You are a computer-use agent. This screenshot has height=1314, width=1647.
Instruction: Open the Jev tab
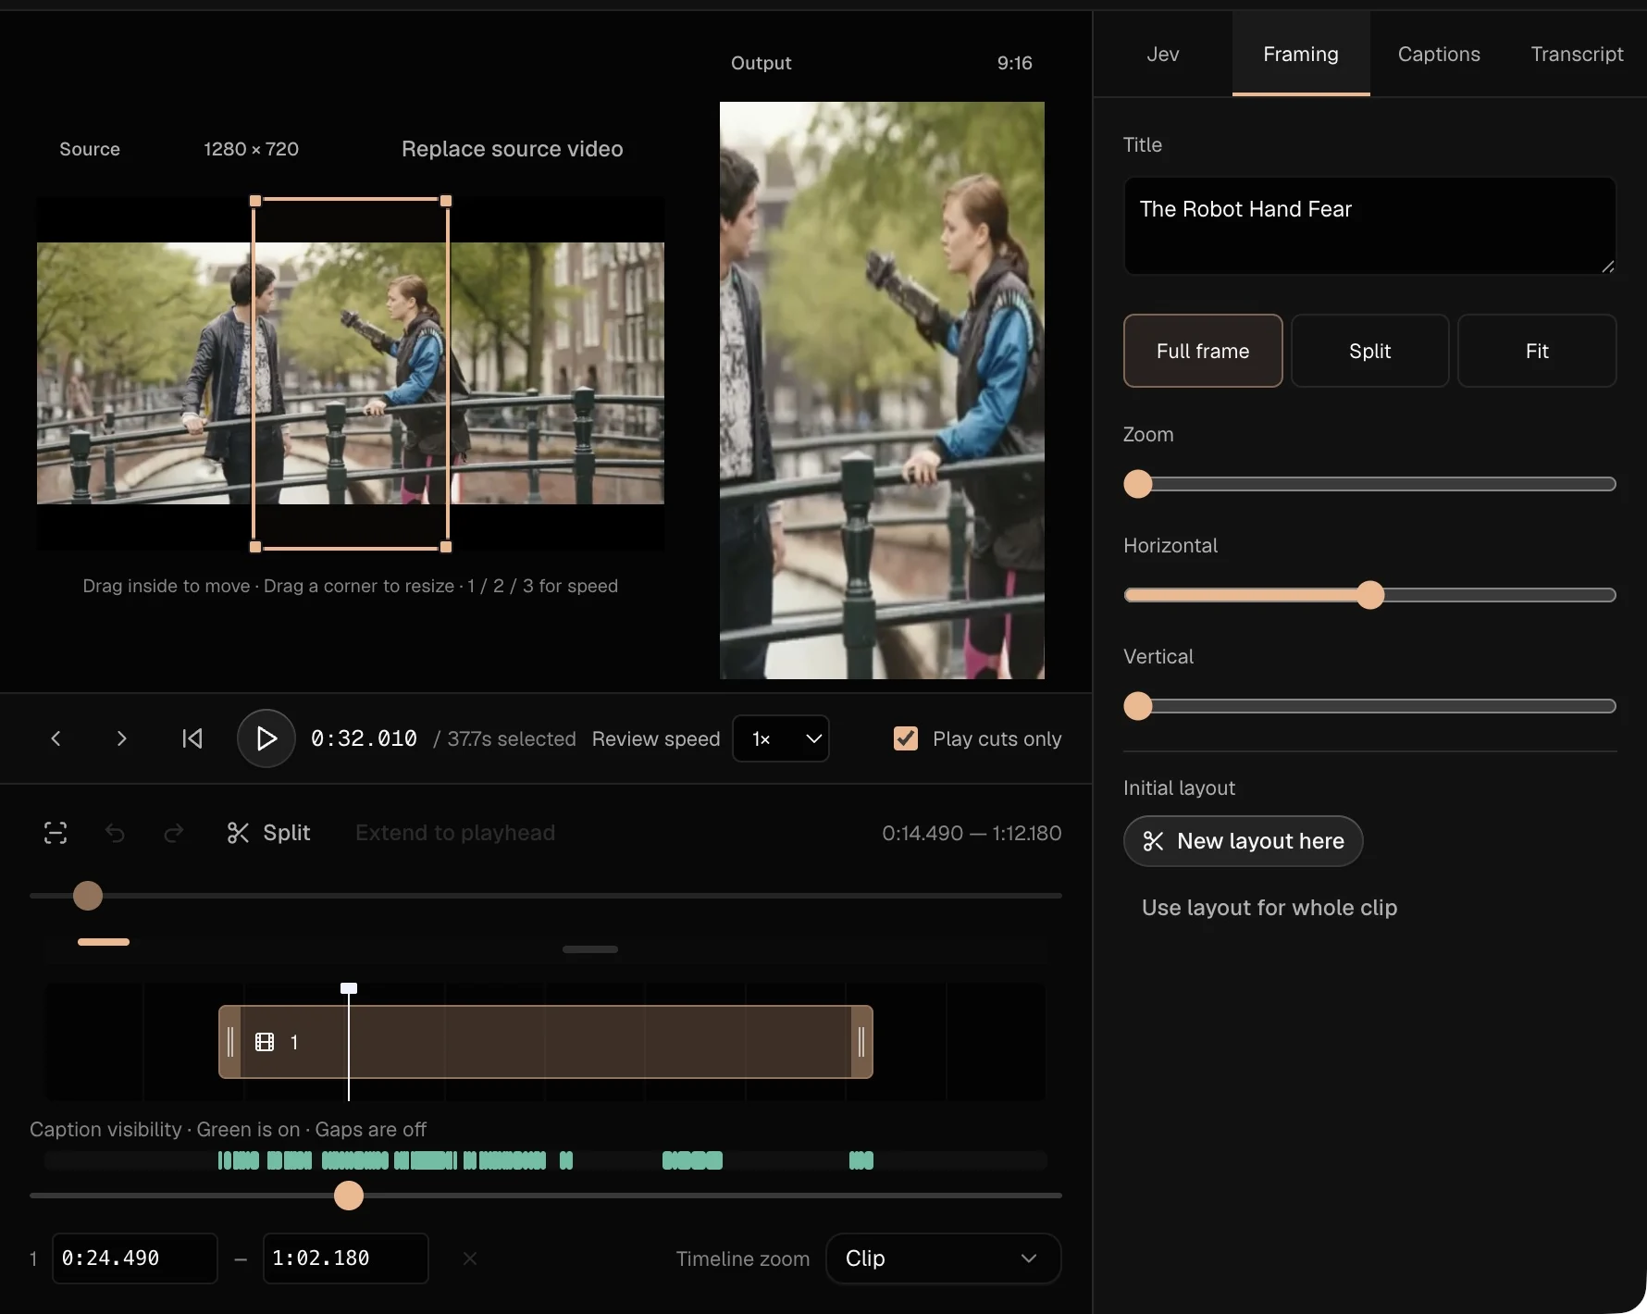coord(1163,54)
